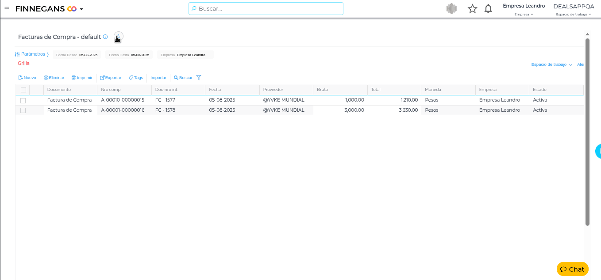Image resolution: width=601 pixels, height=280 pixels.
Task: Check the select-all header checkbox
Action: (x=23, y=90)
